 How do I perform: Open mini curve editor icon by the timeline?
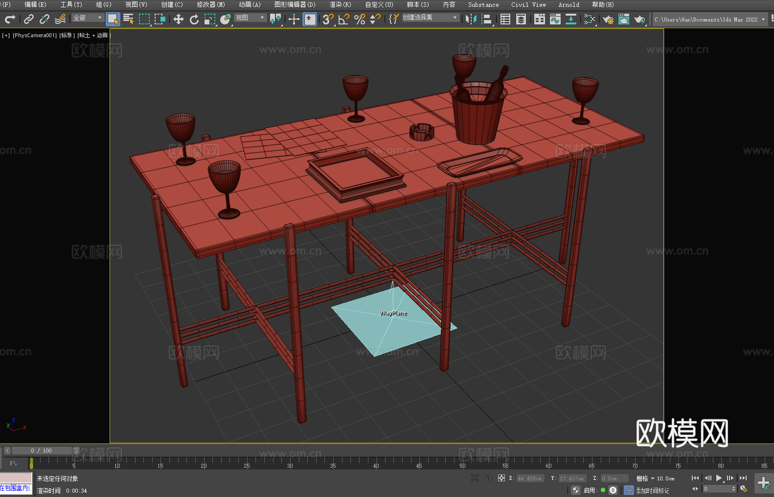tap(13, 463)
